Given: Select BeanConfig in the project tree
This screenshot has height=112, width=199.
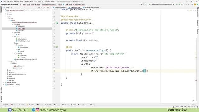Looking at the screenshot, I should (21, 26).
